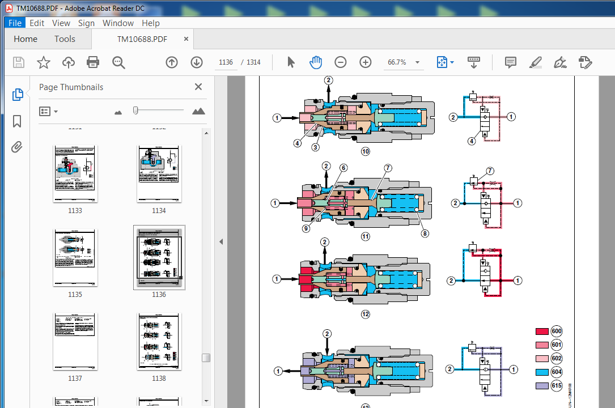Open the Help menu
This screenshot has width=615, height=408.
coord(151,23)
